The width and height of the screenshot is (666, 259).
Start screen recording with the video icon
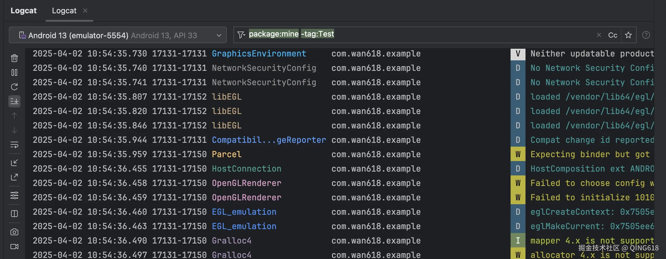pyautogui.click(x=14, y=247)
